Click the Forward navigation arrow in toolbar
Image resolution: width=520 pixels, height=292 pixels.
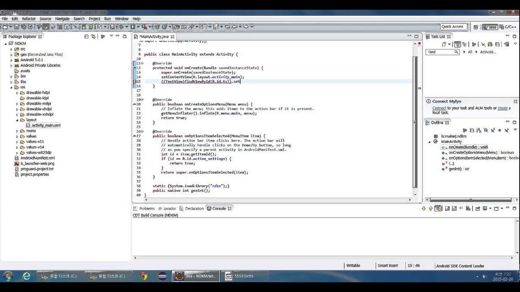coord(246,27)
